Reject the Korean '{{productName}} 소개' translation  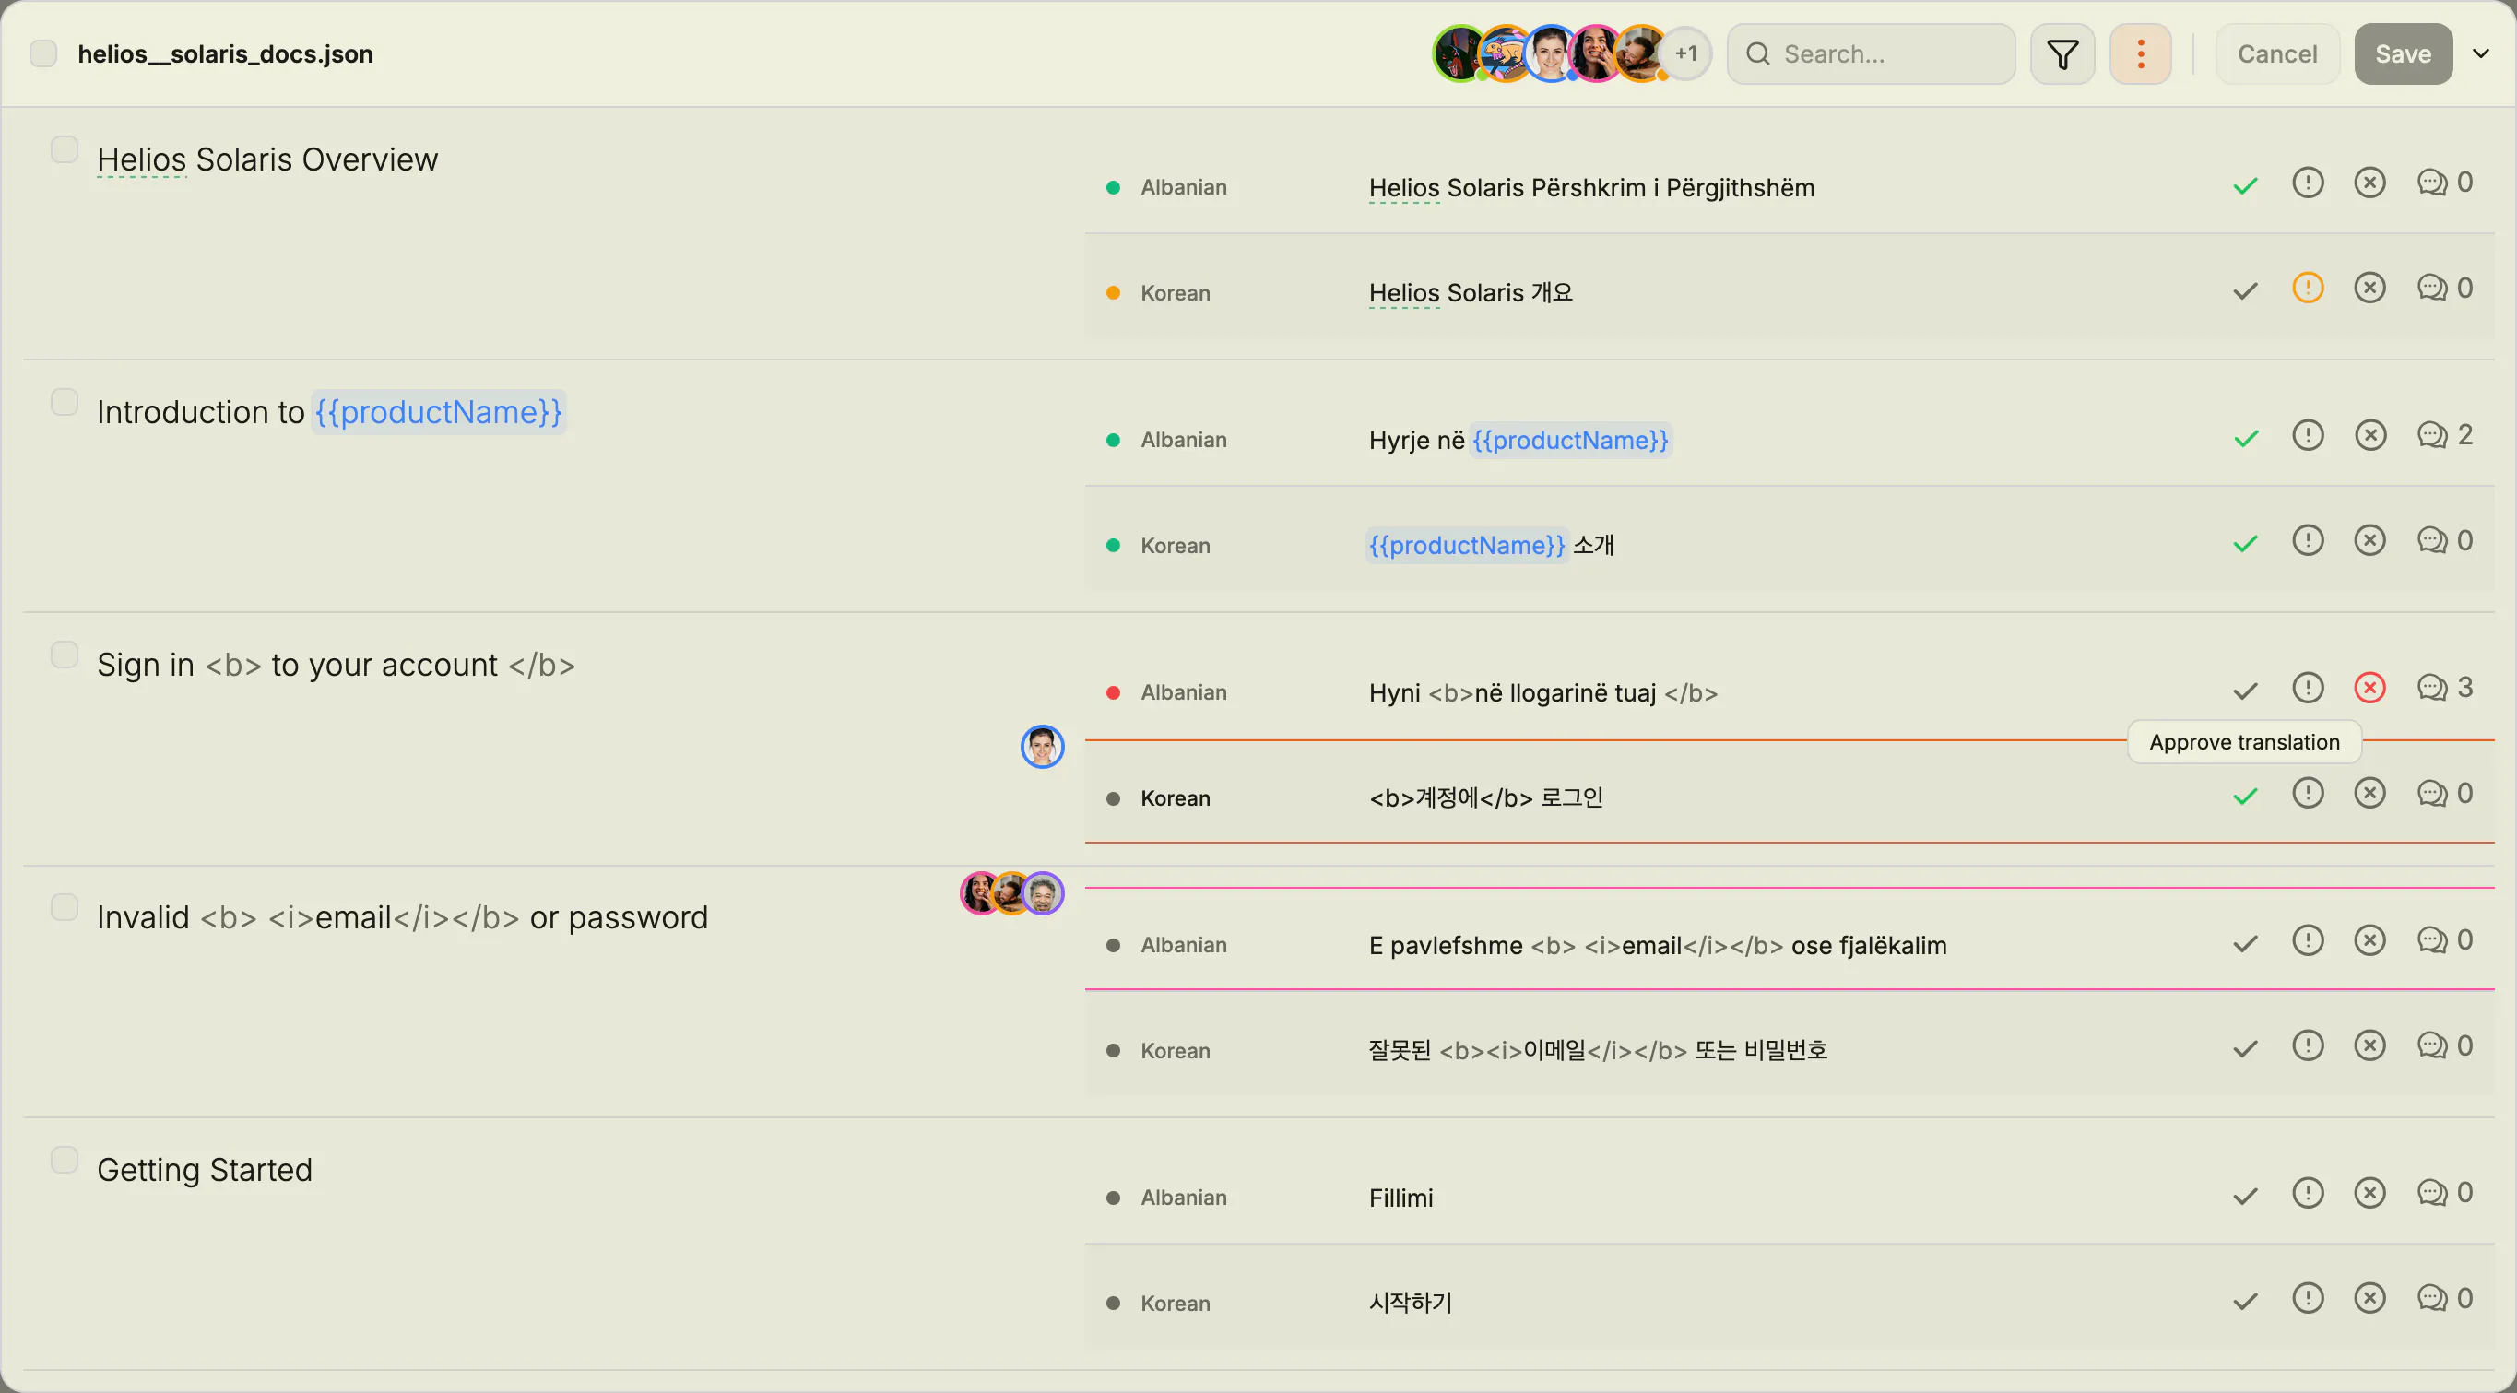tap(2369, 540)
